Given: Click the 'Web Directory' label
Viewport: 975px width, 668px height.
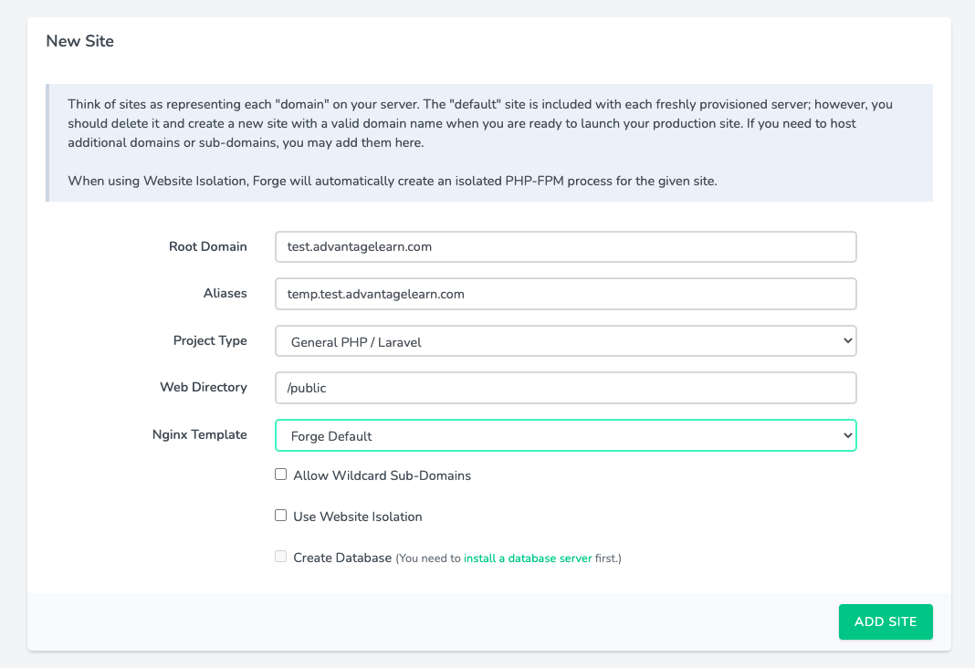Looking at the screenshot, I should tap(204, 387).
